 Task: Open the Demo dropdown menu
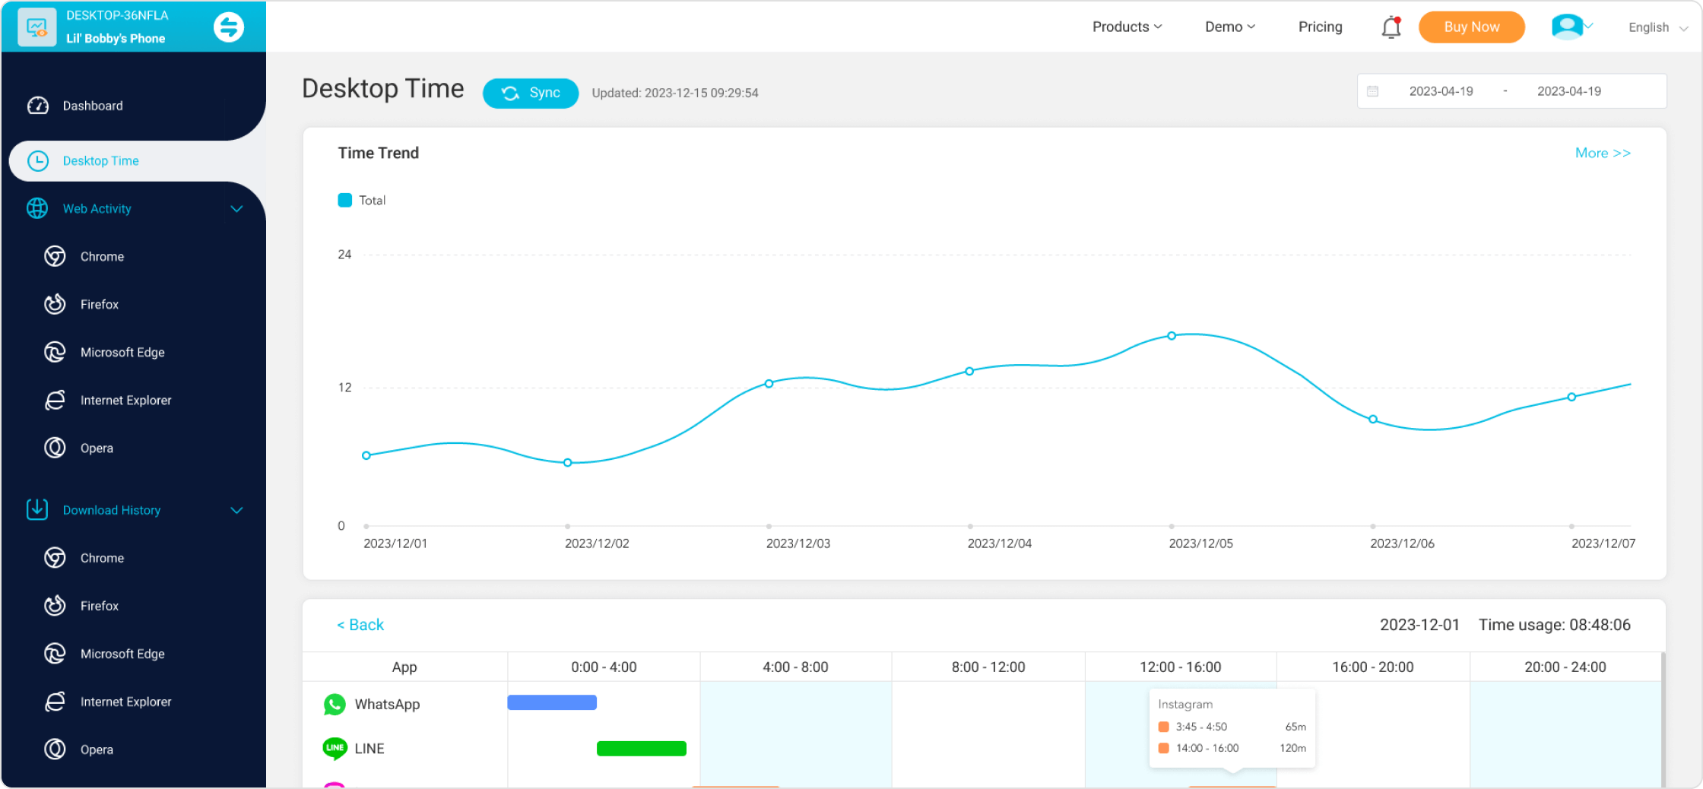pos(1230,27)
